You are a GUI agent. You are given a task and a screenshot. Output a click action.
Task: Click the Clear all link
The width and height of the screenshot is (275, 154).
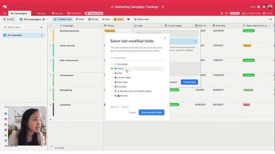click(125, 107)
